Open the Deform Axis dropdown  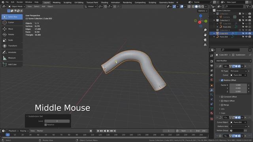(238, 126)
